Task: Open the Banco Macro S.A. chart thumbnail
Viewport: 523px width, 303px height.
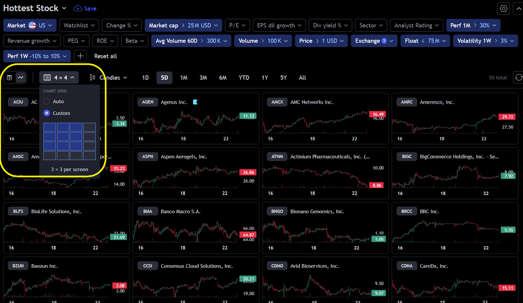Action: click(x=196, y=228)
